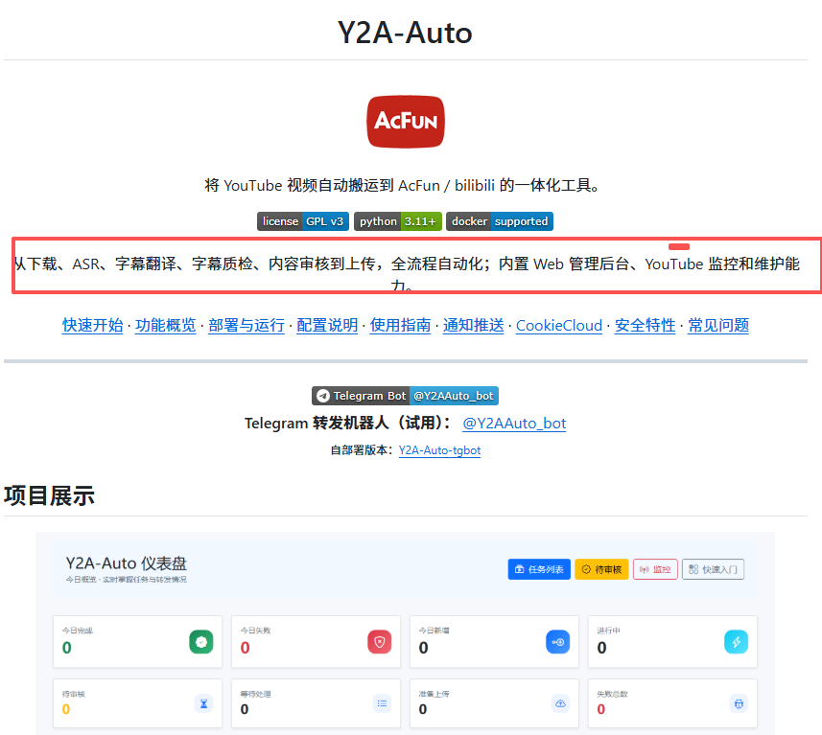Click the red outlined 监控 button
This screenshot has height=735, width=822.
coord(655,569)
